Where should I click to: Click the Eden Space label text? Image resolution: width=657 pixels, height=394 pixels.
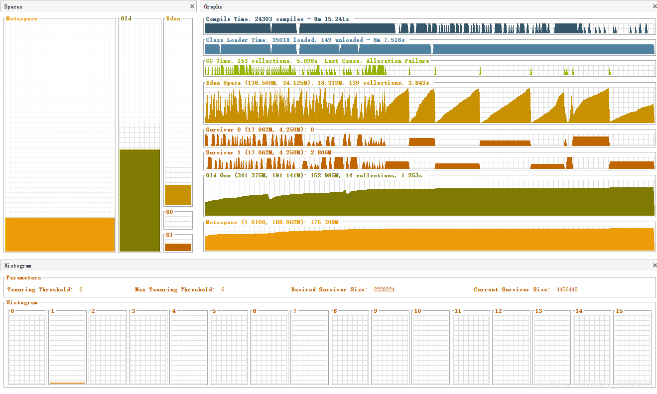coord(317,83)
